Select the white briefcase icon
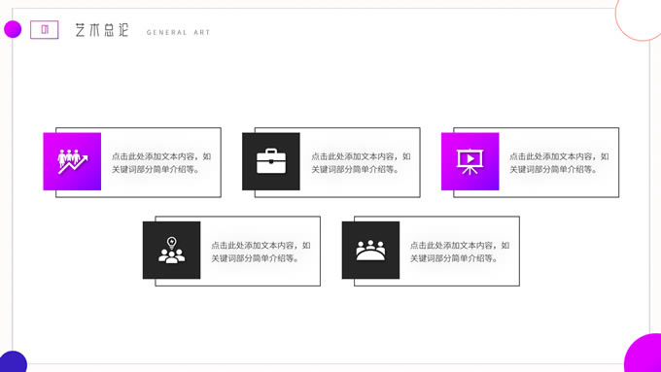Viewport: 661px width, 372px height. 271,161
